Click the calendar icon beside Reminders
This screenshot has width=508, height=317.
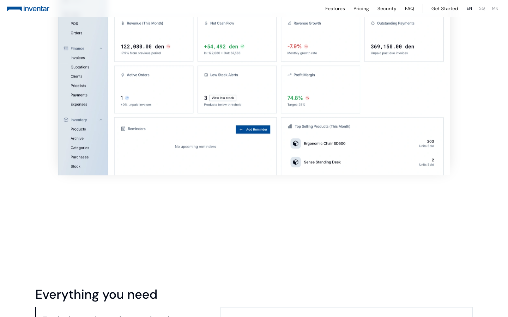123,129
